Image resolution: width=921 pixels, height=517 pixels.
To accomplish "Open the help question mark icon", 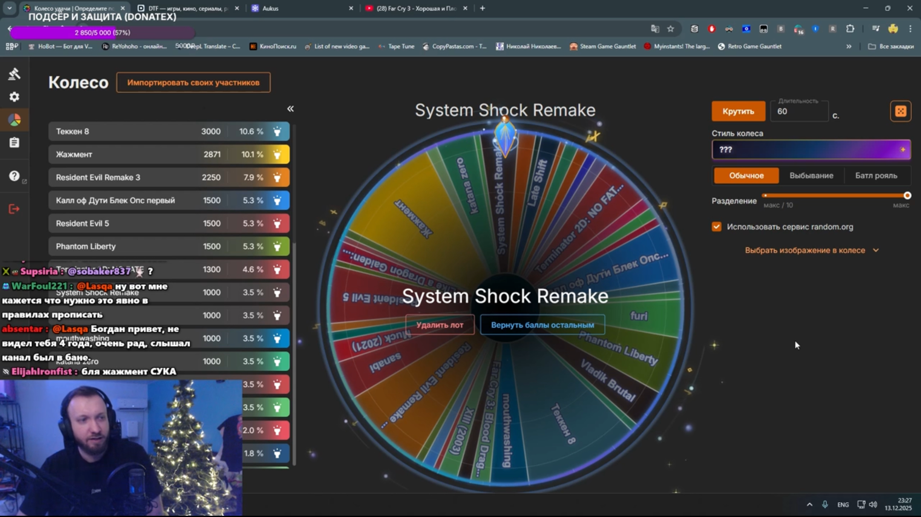I will tap(14, 176).
